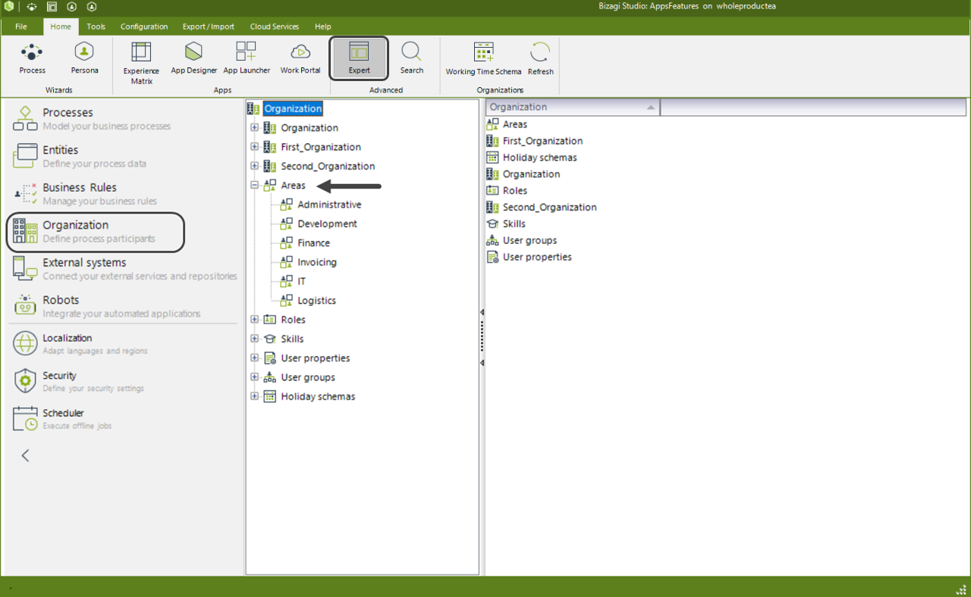Select the Invoicing area
The height and width of the screenshot is (597, 971).
317,262
